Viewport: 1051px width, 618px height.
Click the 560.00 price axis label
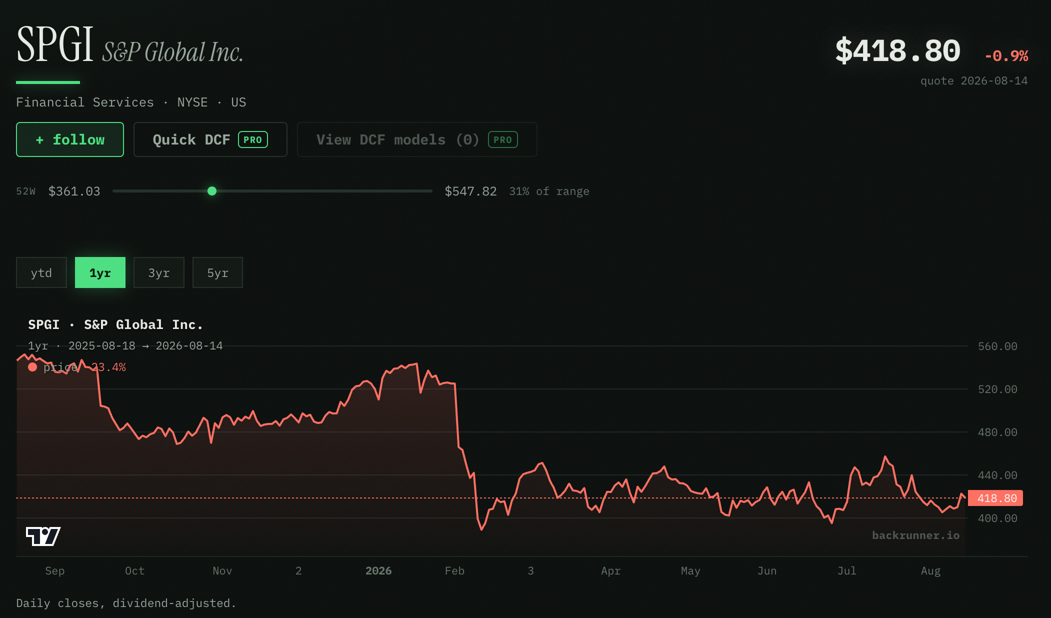coord(997,346)
